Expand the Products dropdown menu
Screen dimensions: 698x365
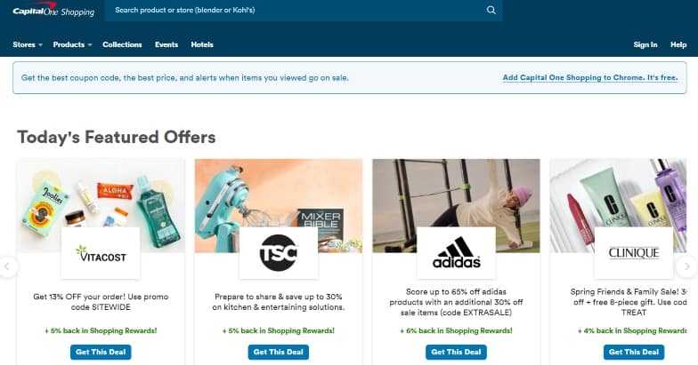point(72,44)
